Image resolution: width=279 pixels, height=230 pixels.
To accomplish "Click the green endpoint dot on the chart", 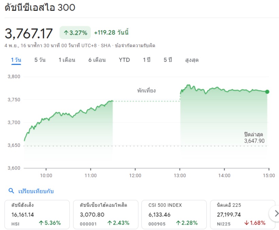I will tap(267, 92).
